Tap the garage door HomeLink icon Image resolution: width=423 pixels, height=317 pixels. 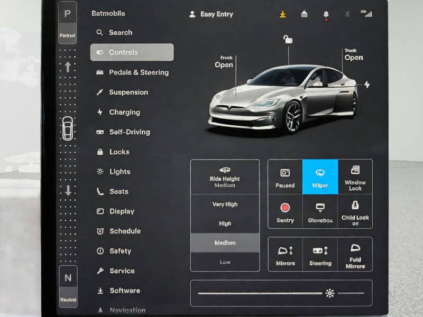(x=304, y=14)
